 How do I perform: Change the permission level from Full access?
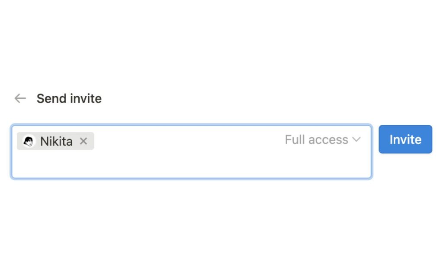(322, 139)
